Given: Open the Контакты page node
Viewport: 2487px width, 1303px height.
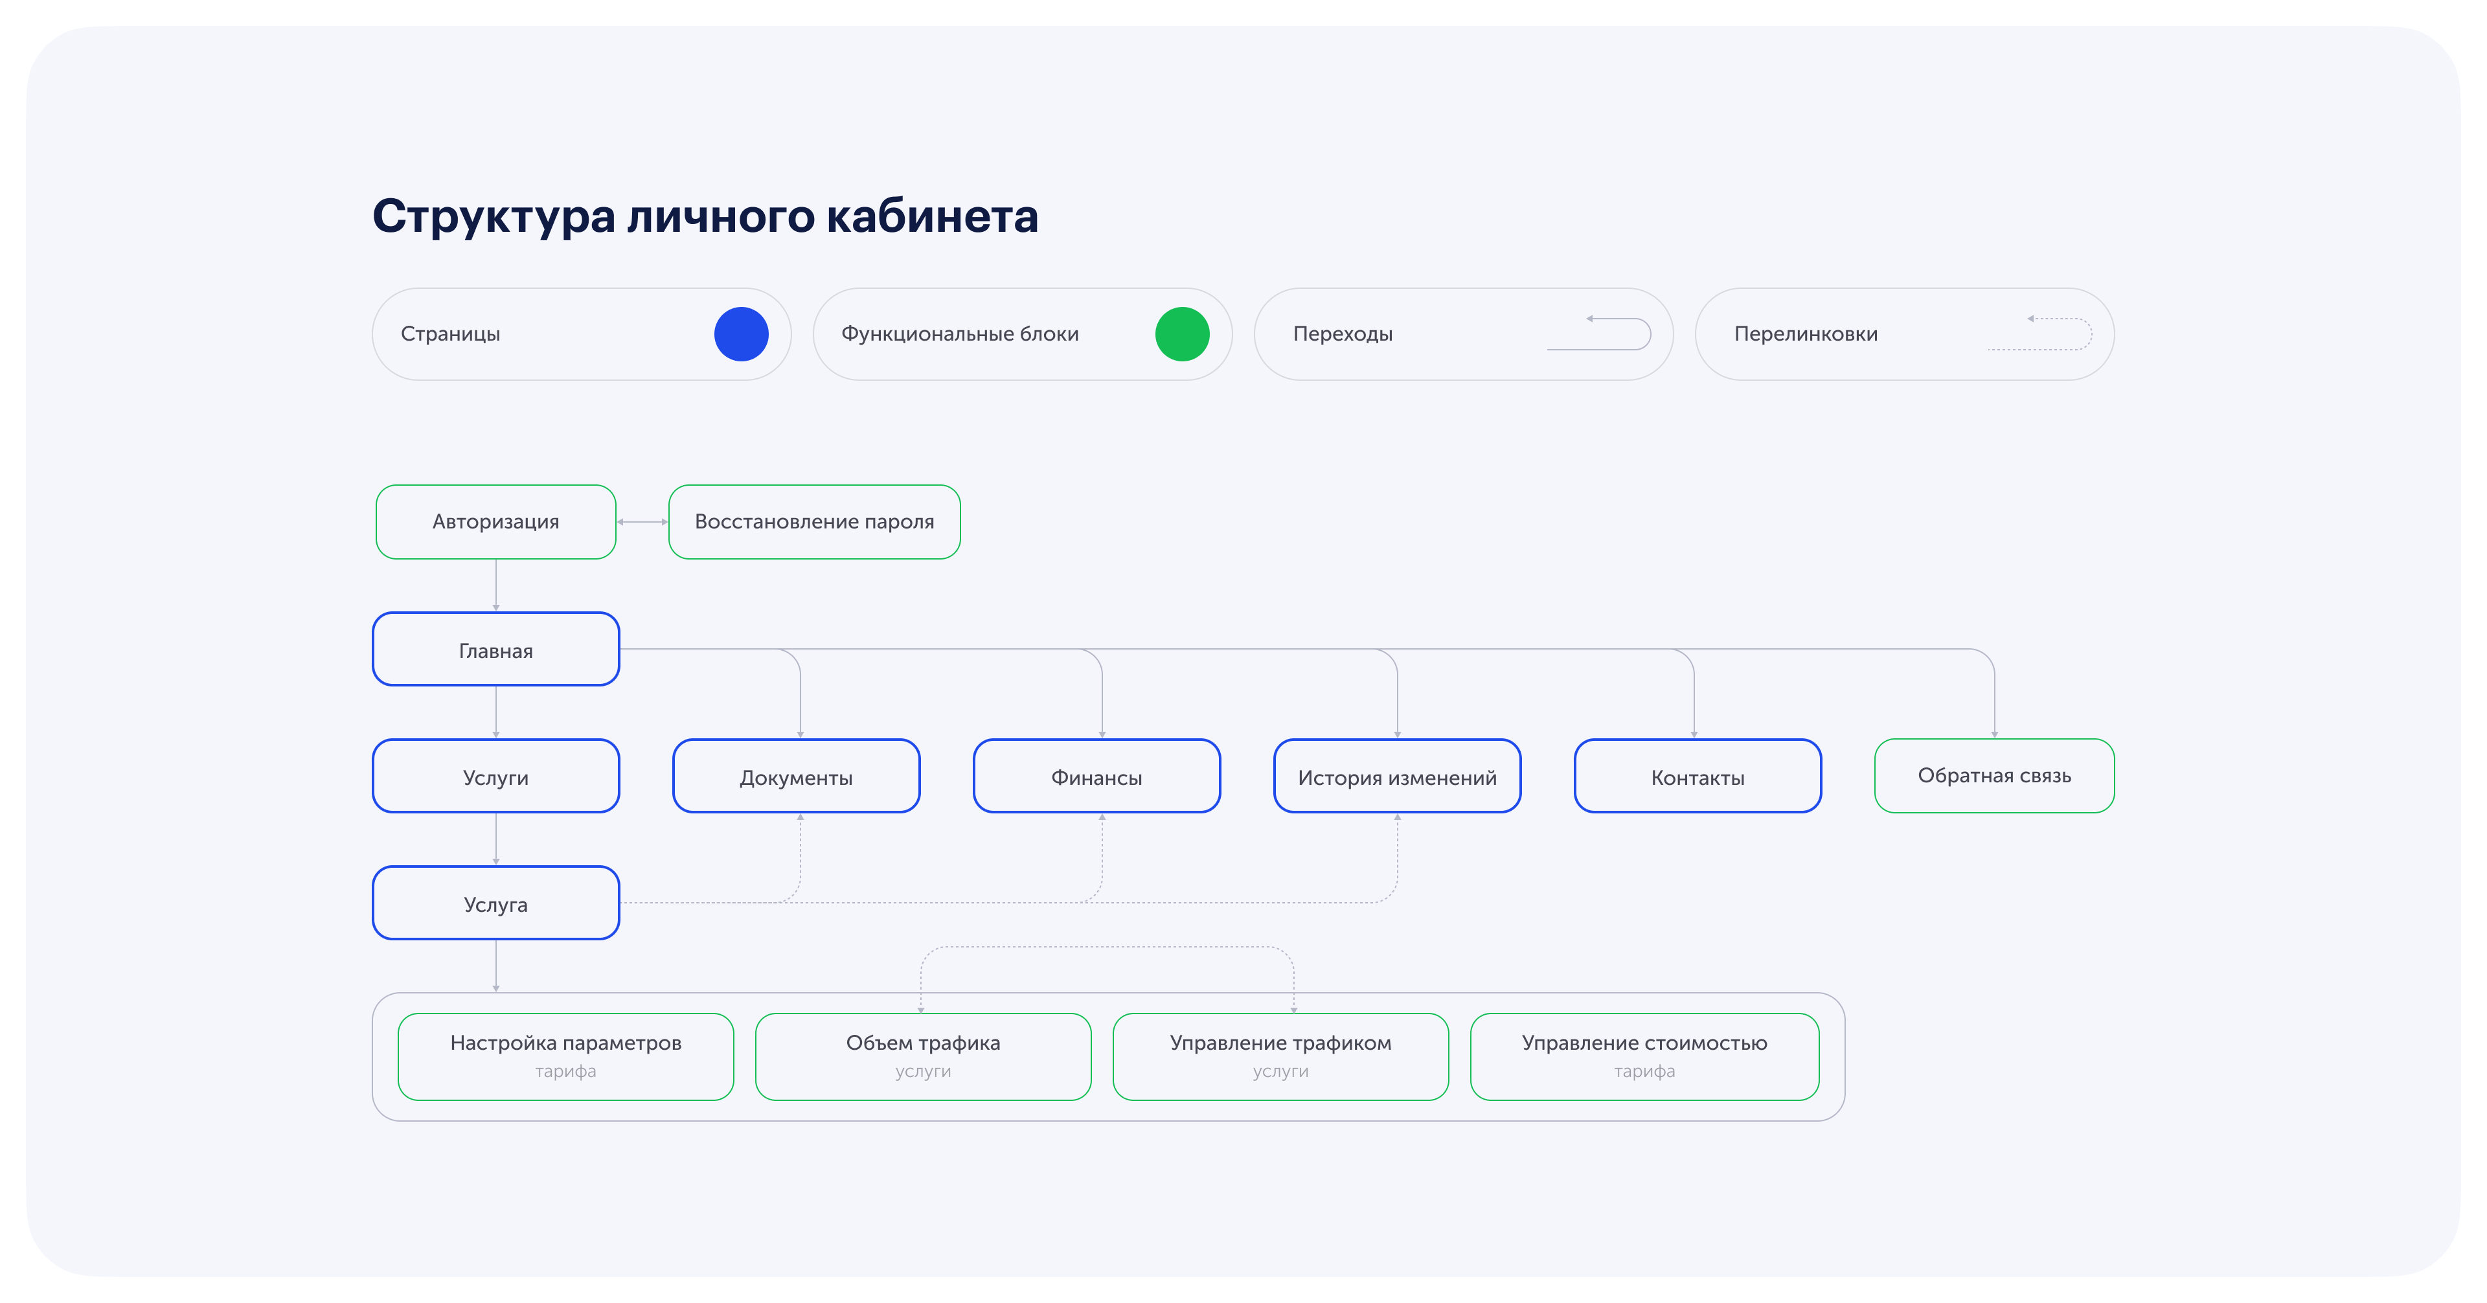Looking at the screenshot, I should pos(1696,777).
